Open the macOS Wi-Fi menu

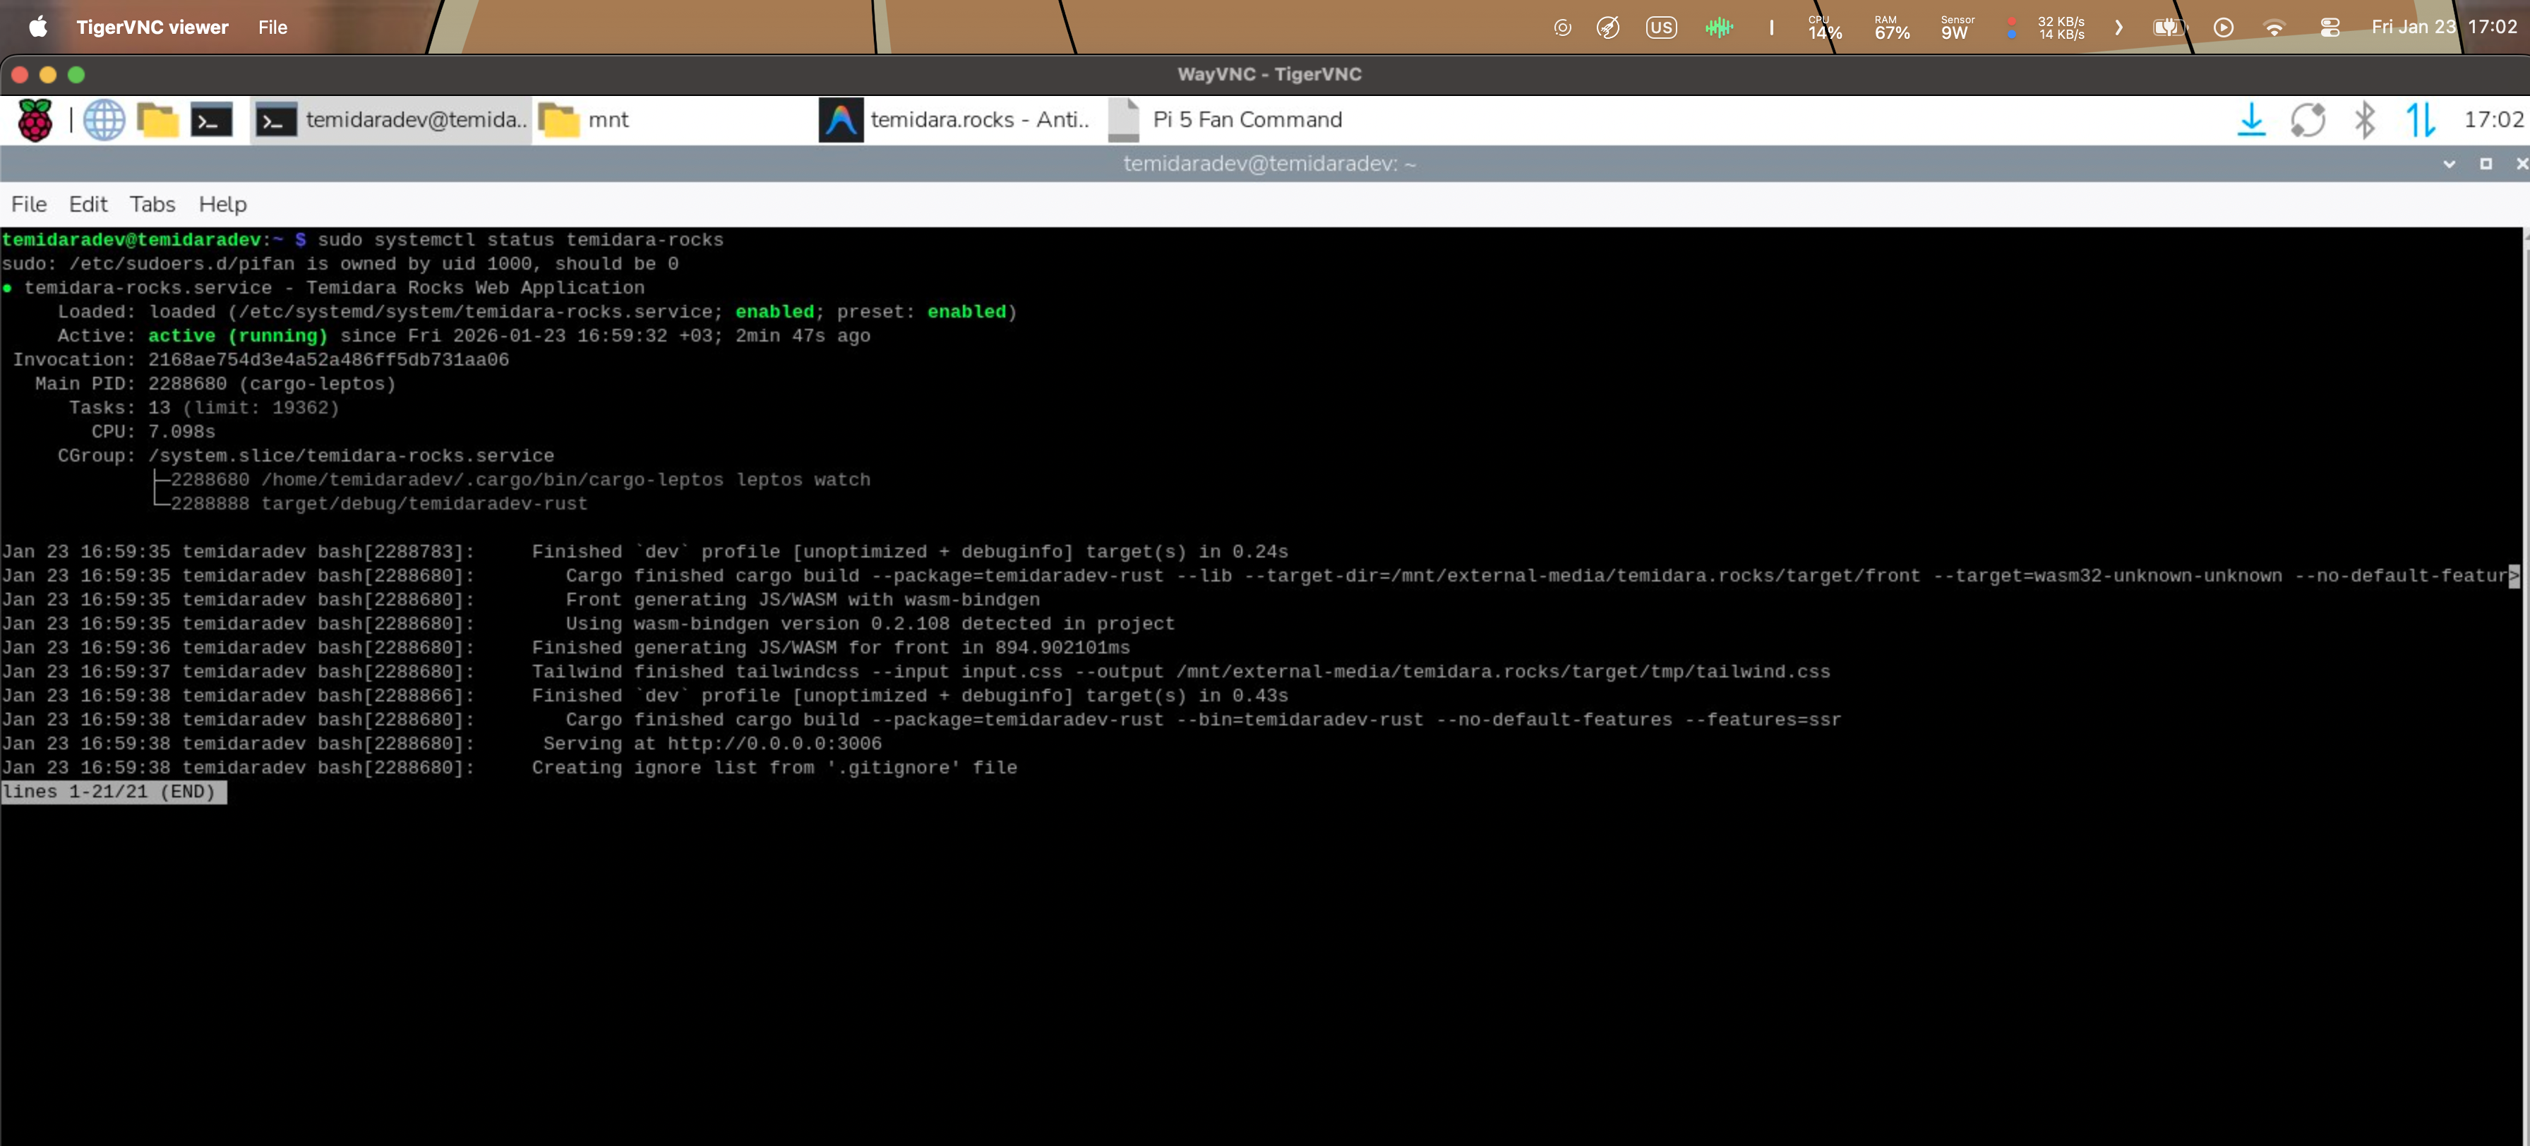coord(2274,28)
